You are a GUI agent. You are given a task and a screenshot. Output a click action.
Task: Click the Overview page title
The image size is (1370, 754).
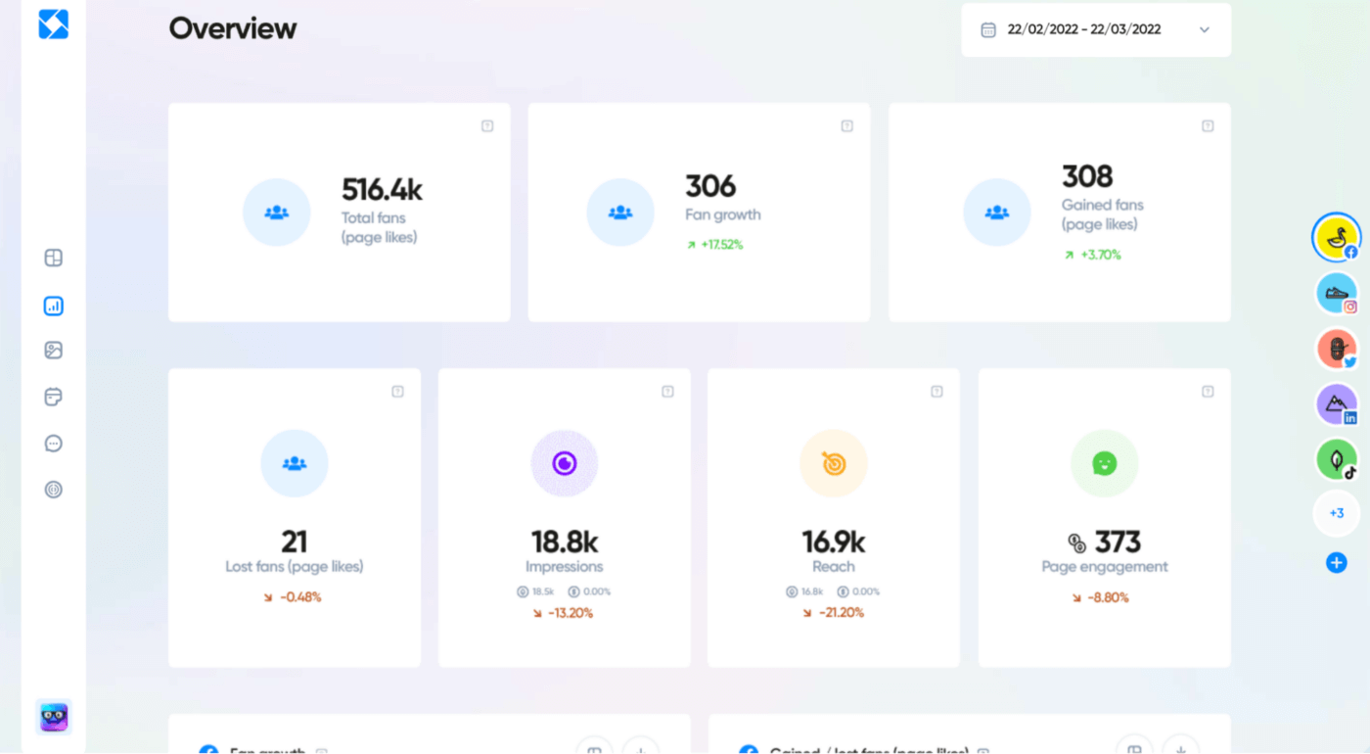coord(232,28)
